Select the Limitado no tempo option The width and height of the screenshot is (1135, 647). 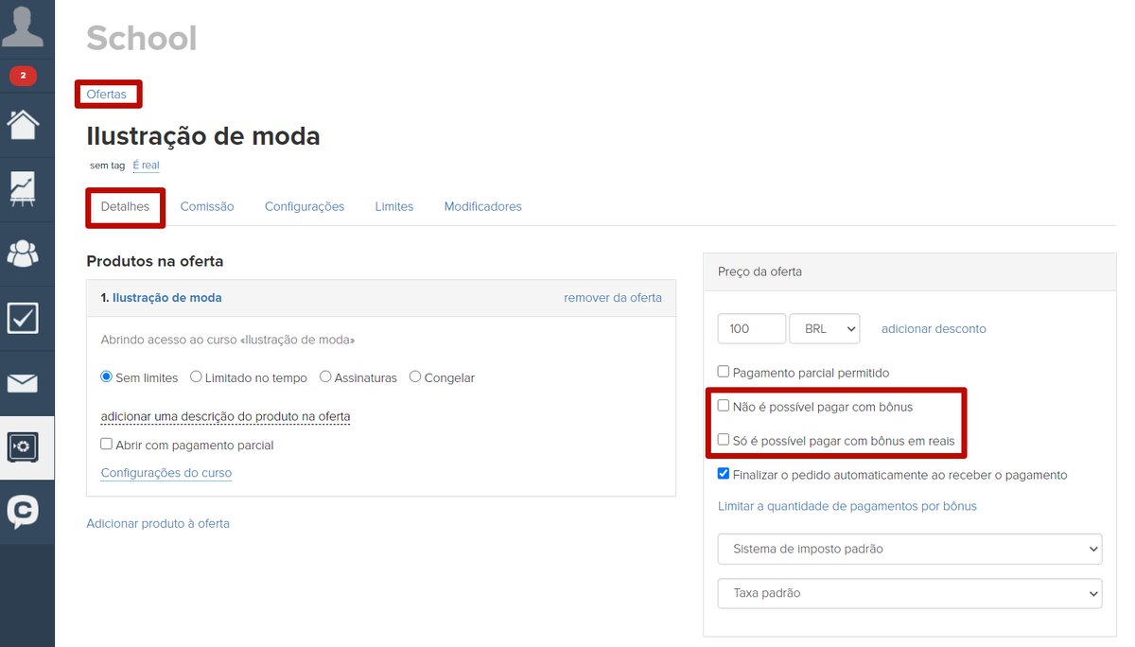point(196,376)
